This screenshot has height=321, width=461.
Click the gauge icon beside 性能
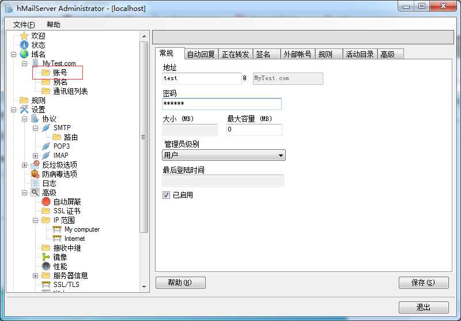tap(46, 266)
